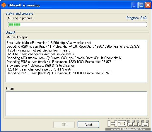This screenshot has height=132, width=152.
Task: Click the greyed-out OK button
Action: click(x=64, y=124)
